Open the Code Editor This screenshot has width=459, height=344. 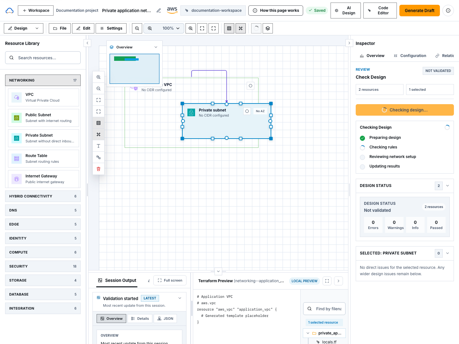click(x=380, y=11)
